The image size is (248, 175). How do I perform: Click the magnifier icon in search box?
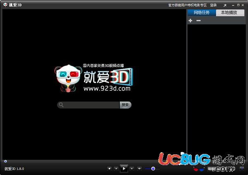61,105
